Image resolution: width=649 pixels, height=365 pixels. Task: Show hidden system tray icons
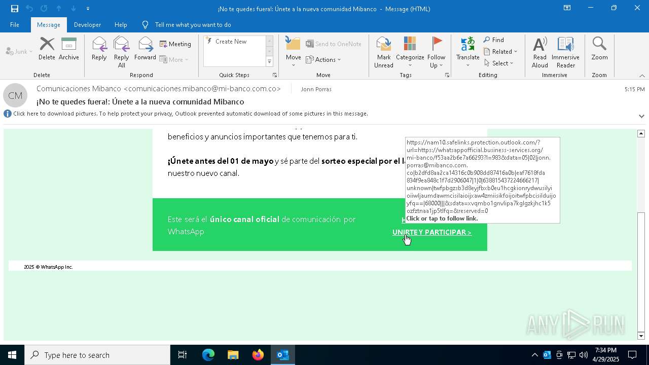tap(535, 355)
